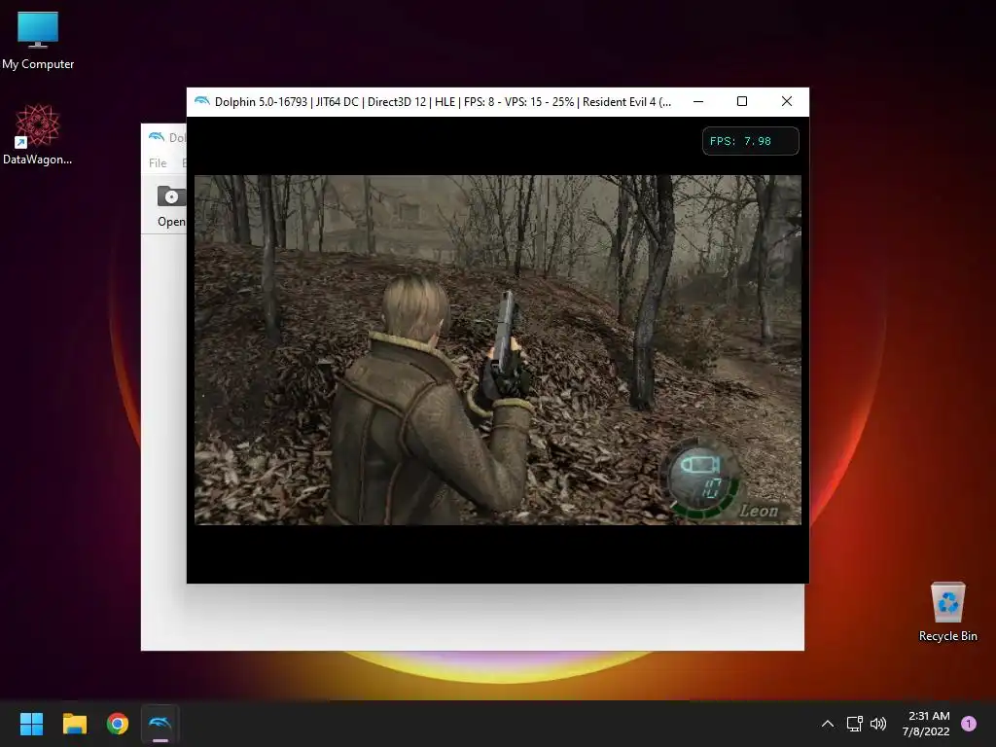Image resolution: width=996 pixels, height=747 pixels.
Task: Open File Explorer from the taskbar
Action: pyautogui.click(x=74, y=724)
